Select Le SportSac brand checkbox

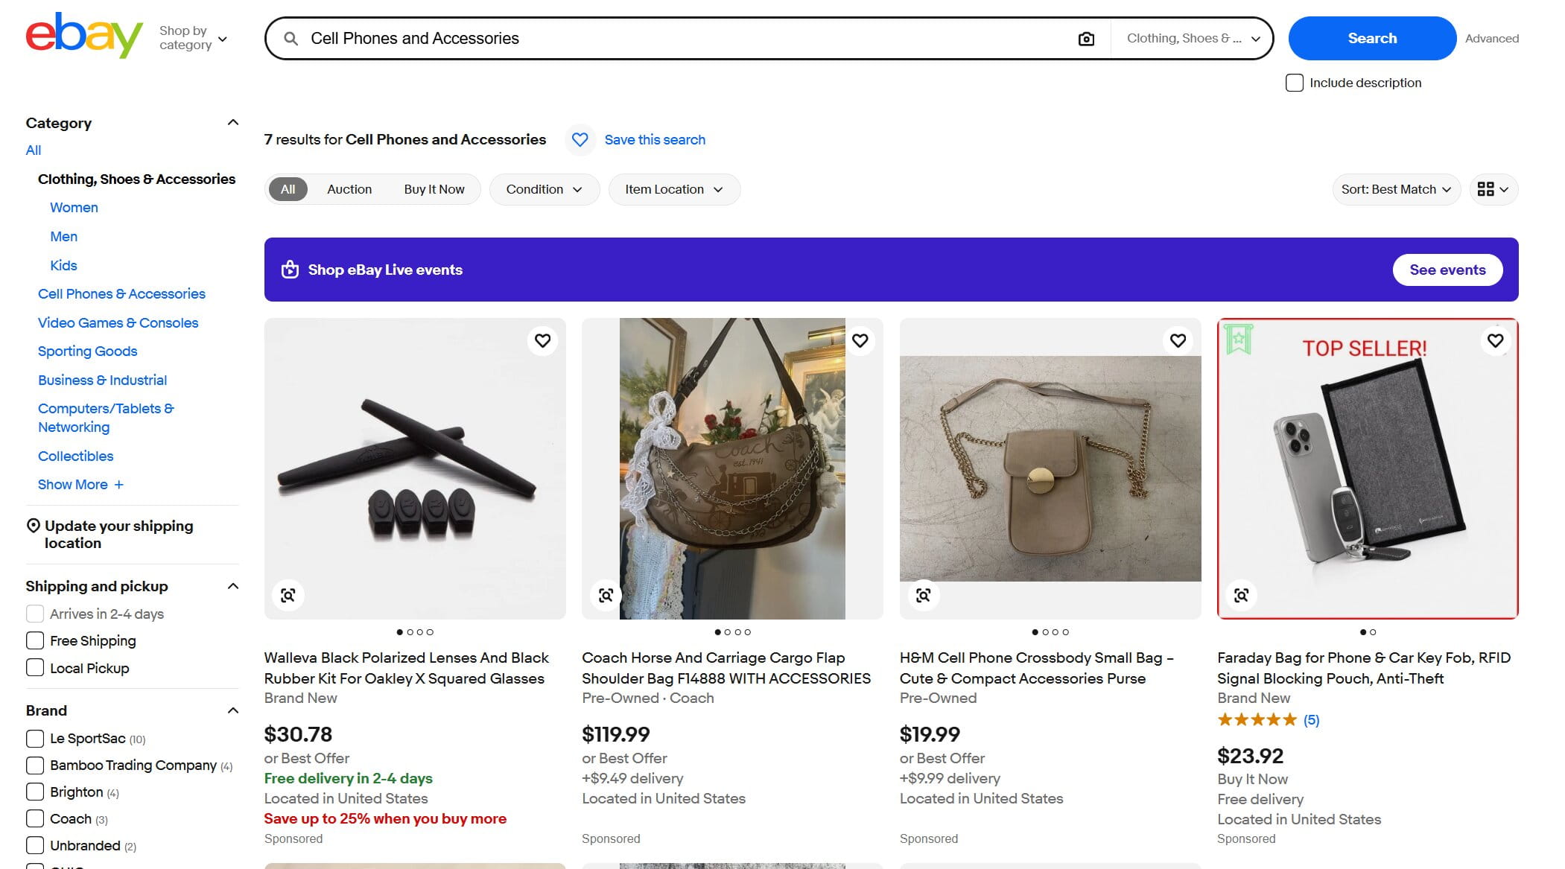point(35,739)
